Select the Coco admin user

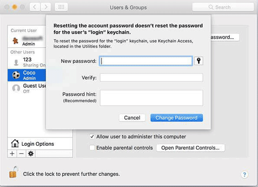click(x=26, y=75)
